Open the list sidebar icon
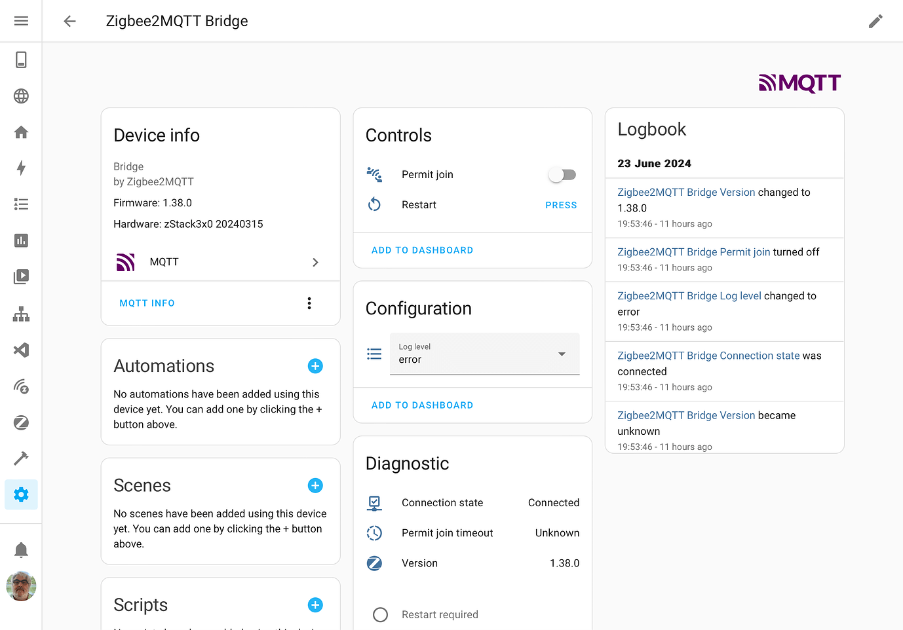This screenshot has width=903, height=630. point(21,204)
